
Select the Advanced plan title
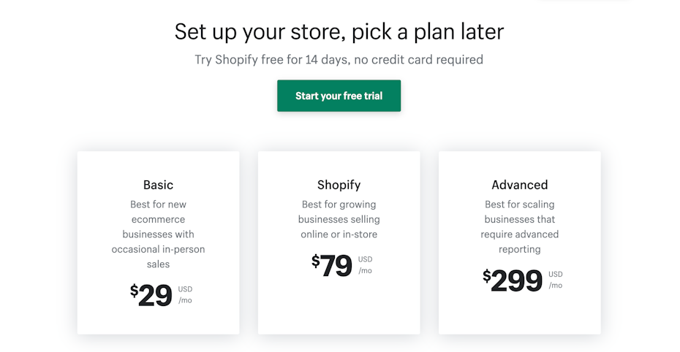pyautogui.click(x=519, y=185)
